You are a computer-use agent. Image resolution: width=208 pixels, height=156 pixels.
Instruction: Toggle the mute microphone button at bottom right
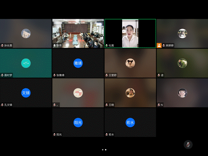pos(188,145)
